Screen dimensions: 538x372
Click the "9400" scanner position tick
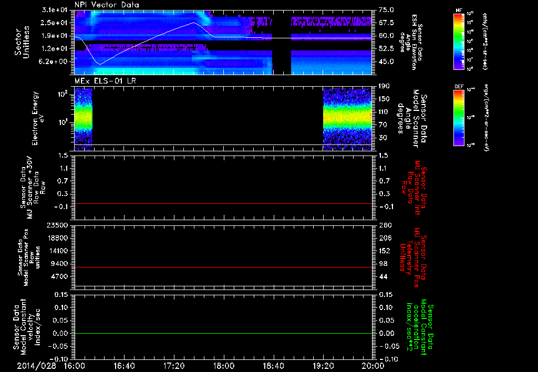point(60,264)
